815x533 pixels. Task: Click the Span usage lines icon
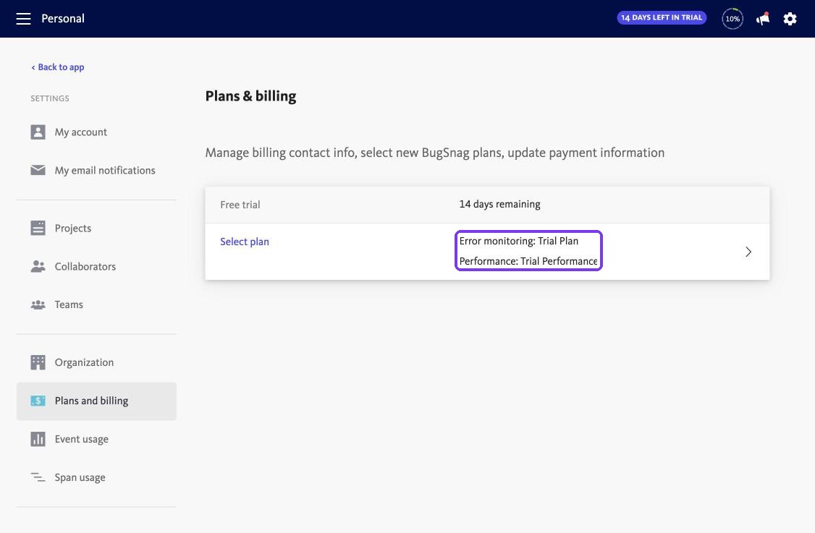coord(38,477)
